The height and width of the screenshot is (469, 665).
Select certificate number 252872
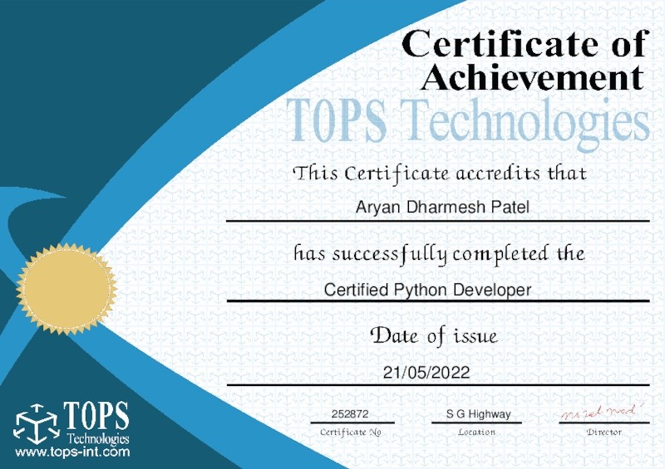(x=350, y=413)
